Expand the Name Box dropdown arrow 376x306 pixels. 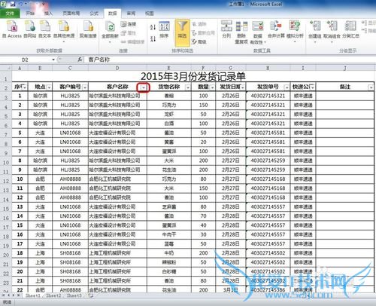click(x=53, y=60)
